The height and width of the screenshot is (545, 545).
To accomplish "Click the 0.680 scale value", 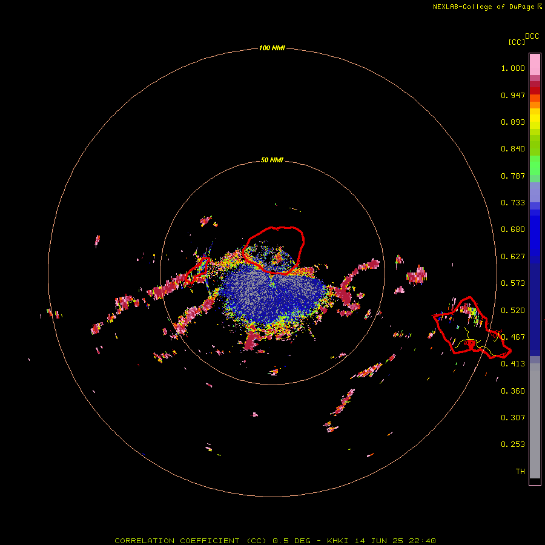I will [513, 230].
